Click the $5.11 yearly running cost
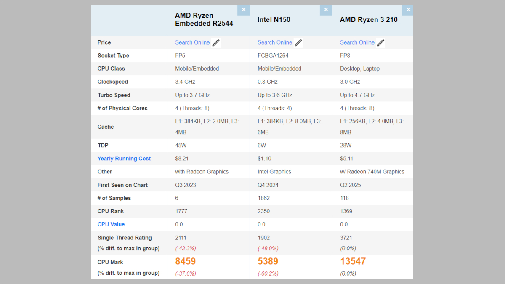The width and height of the screenshot is (505, 284). pyautogui.click(x=347, y=159)
